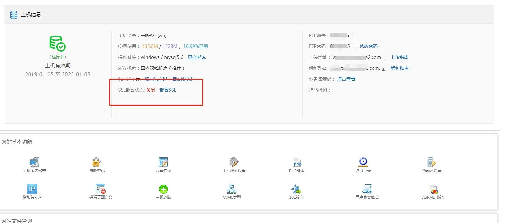Click the 部署SSL link
506x223 pixels.
tap(168, 90)
